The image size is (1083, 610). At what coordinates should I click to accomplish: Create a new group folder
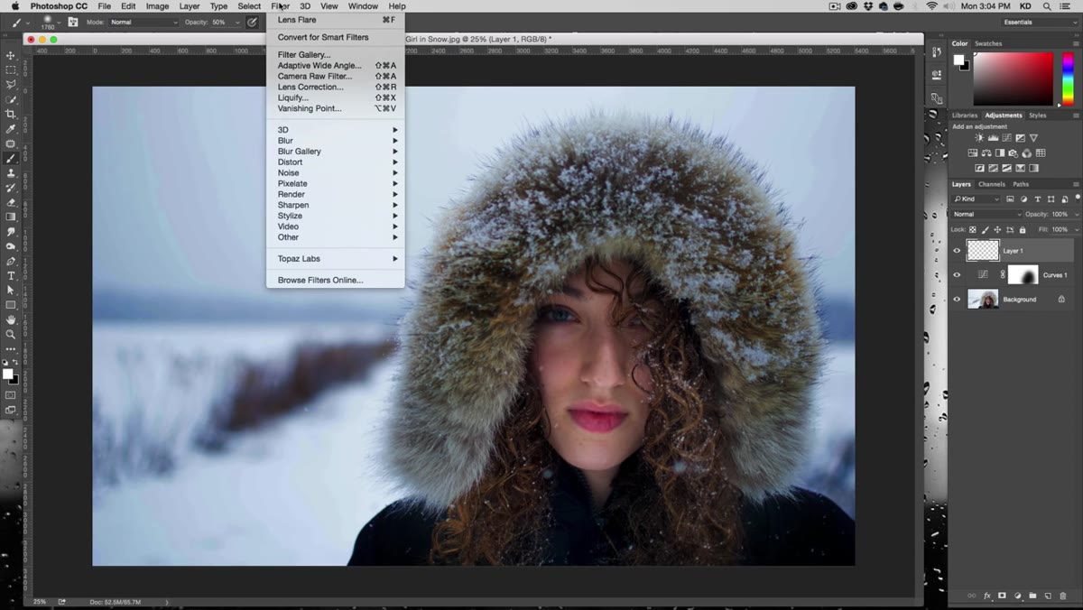(1032, 596)
